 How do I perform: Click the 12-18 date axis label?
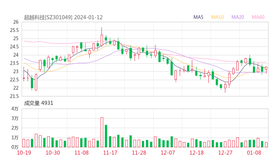(x=196, y=153)
